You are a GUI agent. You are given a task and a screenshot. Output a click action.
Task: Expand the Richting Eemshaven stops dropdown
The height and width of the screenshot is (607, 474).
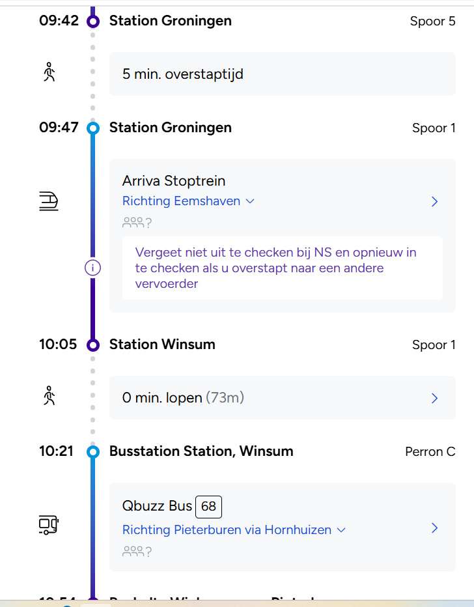[x=249, y=201]
